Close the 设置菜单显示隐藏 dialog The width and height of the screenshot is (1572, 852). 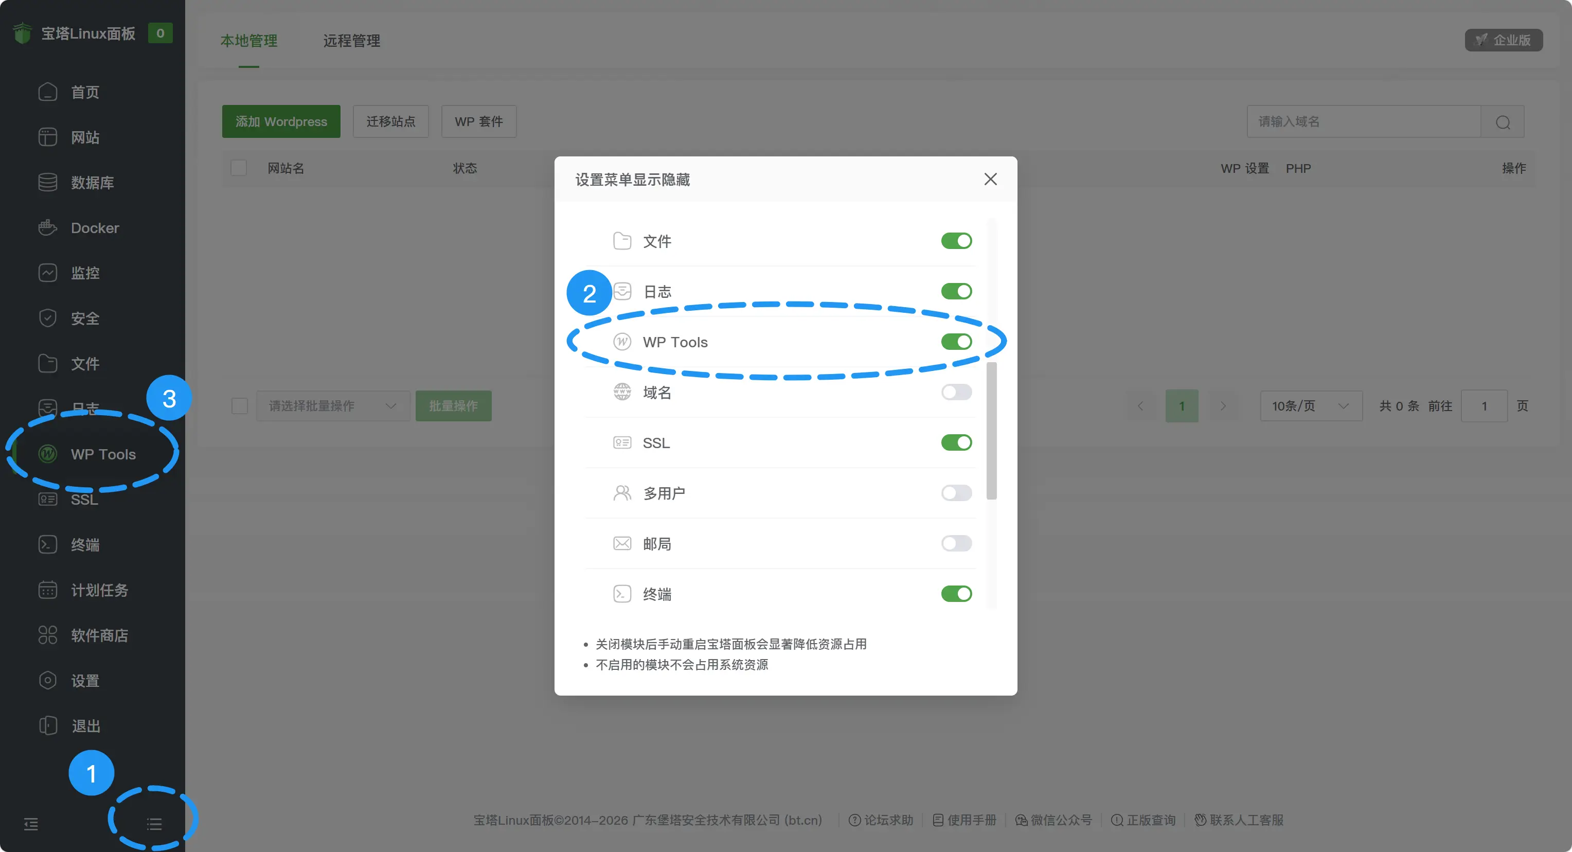(x=990, y=179)
